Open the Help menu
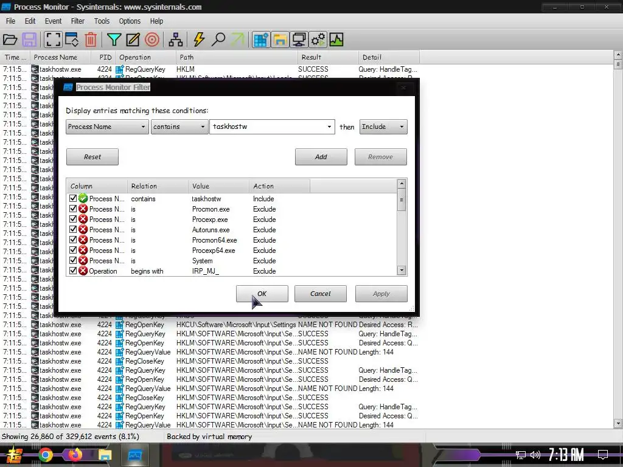 (156, 21)
